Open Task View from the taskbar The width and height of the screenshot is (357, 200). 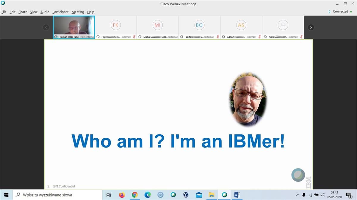(109, 195)
